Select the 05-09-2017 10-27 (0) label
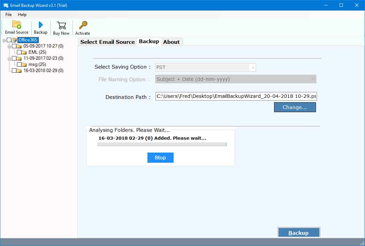The image size is (365, 246). (43, 46)
